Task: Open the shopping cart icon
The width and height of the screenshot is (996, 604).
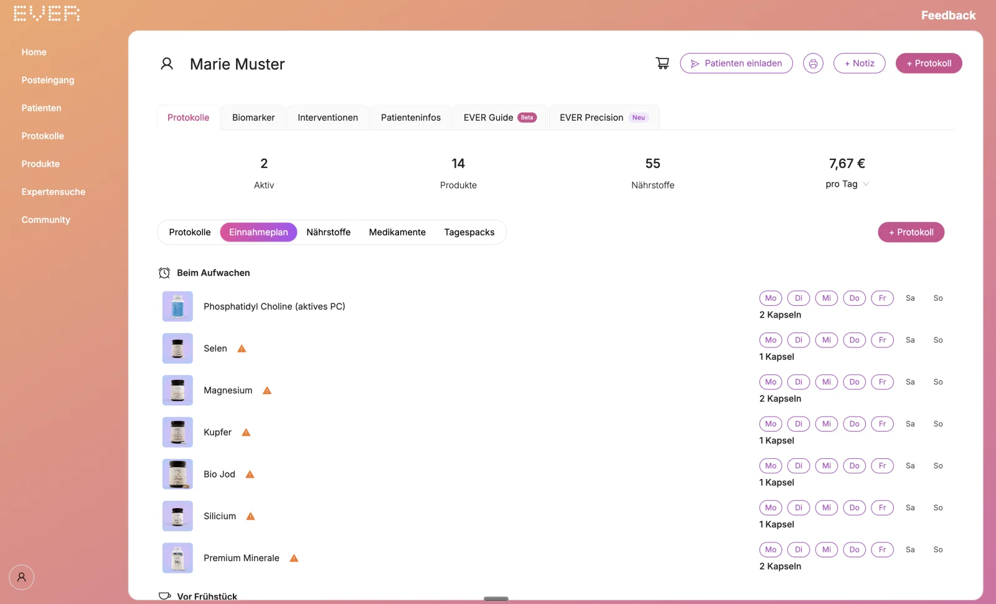Action: pyautogui.click(x=662, y=63)
